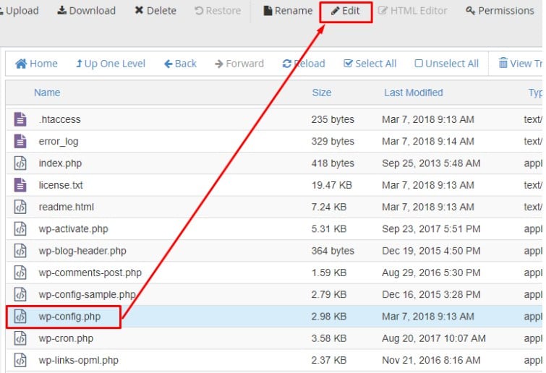Click Select All files
546x373 pixels.
(370, 64)
